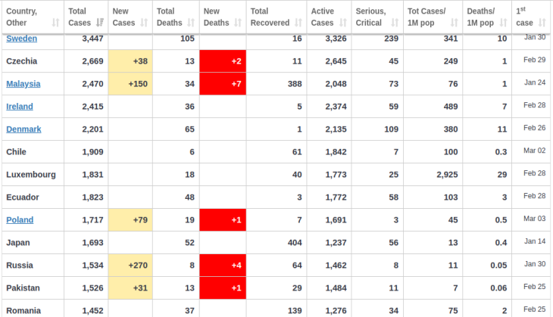Click Tot Cases/1M pop sort arrow icon
This screenshot has height=317, width=553.
coord(455,23)
